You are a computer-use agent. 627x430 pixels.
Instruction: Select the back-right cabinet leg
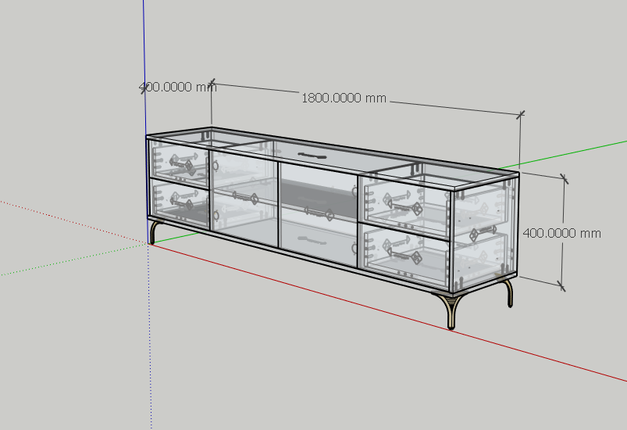pos(509,292)
